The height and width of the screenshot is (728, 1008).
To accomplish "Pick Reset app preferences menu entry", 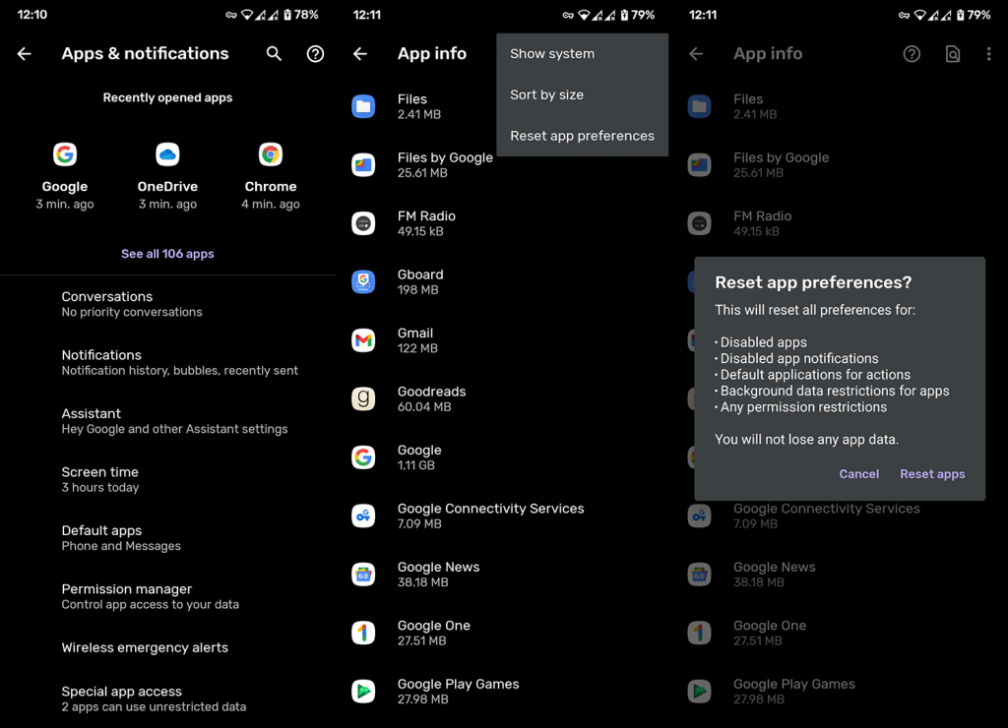I will click(x=582, y=136).
